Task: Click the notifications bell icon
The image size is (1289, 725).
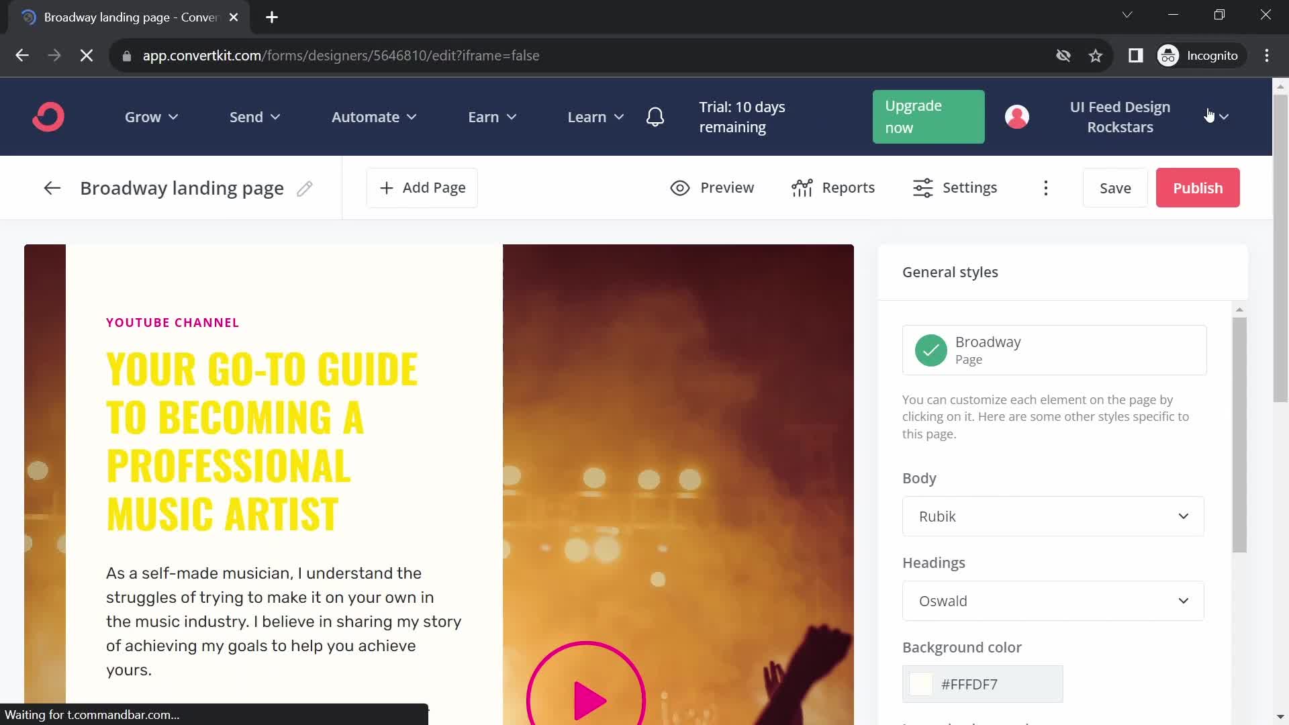Action: click(657, 116)
